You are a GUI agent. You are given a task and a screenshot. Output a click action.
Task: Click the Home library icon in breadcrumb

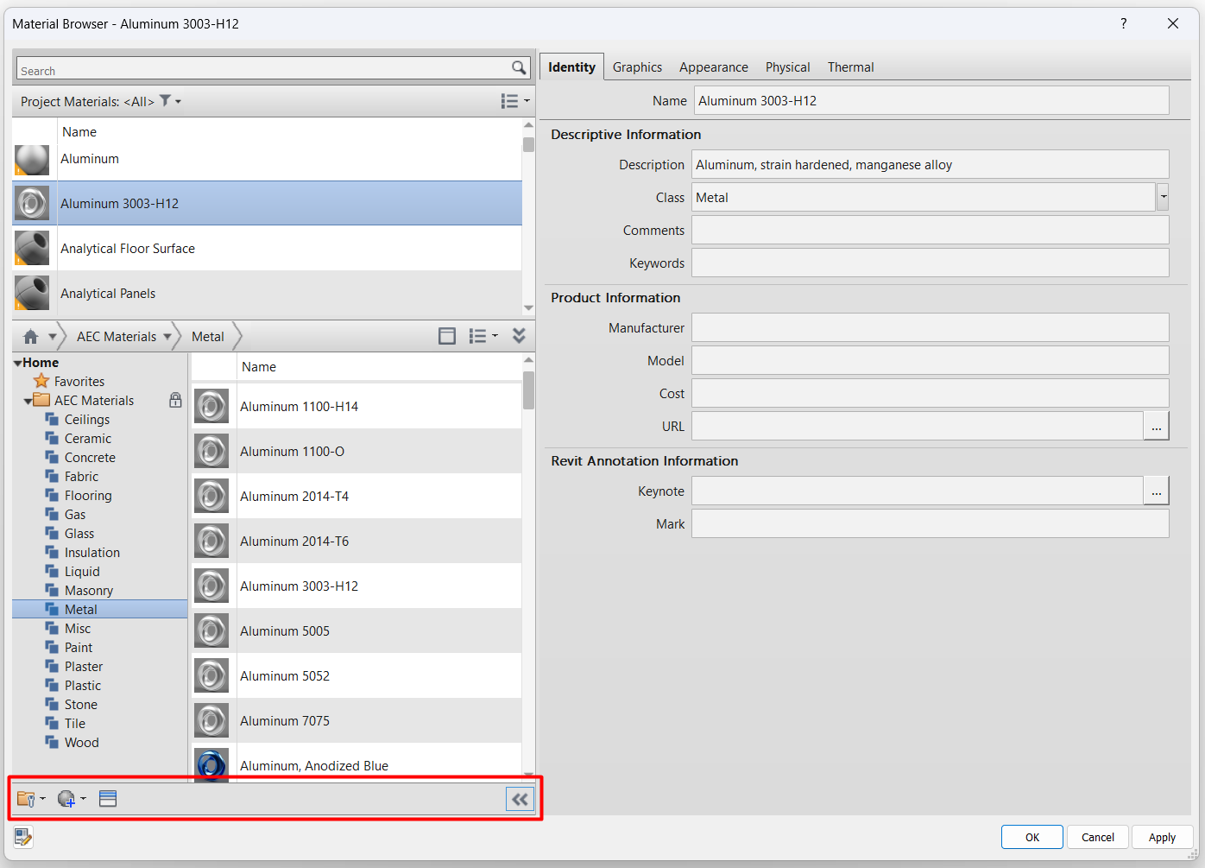[x=31, y=336]
